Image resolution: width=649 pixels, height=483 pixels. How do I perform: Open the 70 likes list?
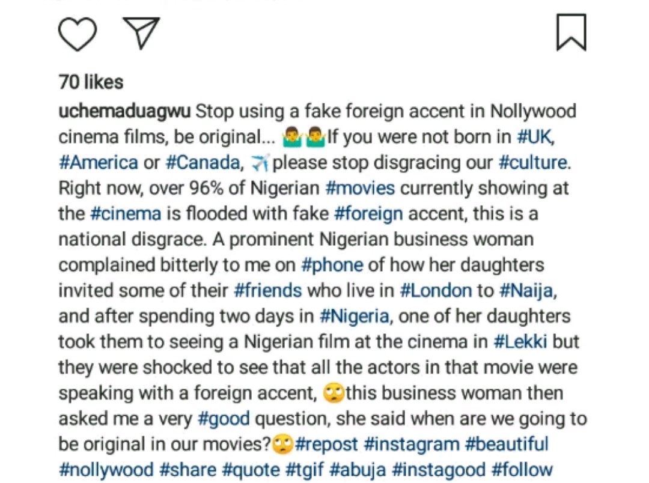click(91, 82)
